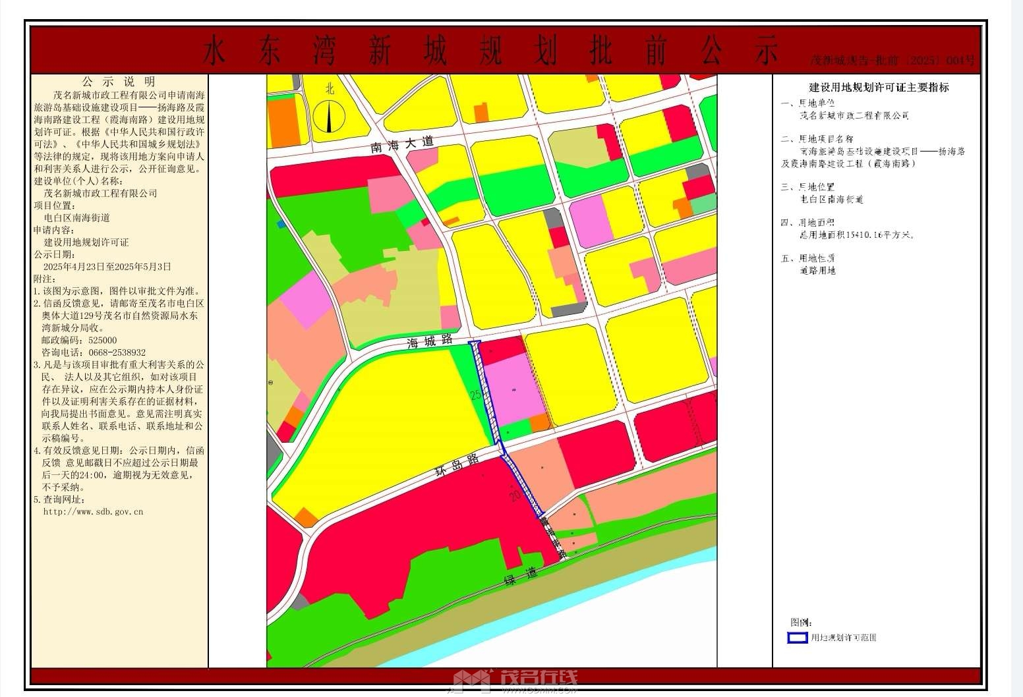The image size is (1023, 697).
Task: Click the 水东湾新城规划批前公示 title banner
Action: pyautogui.click(x=490, y=51)
